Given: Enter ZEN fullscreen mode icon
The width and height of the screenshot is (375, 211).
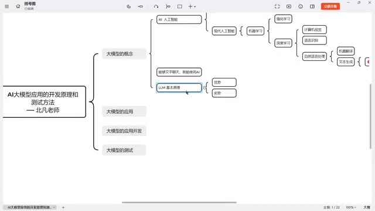Looking at the screenshot, I should (277, 6).
